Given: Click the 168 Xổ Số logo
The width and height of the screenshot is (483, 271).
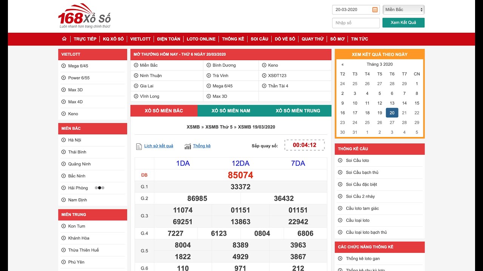Looking at the screenshot, I should [x=85, y=16].
